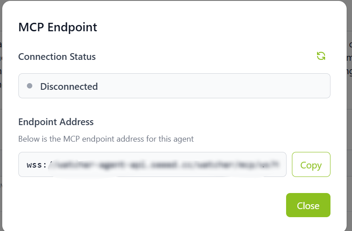
Task: Copy the MCP endpoint address
Action: tap(311, 164)
